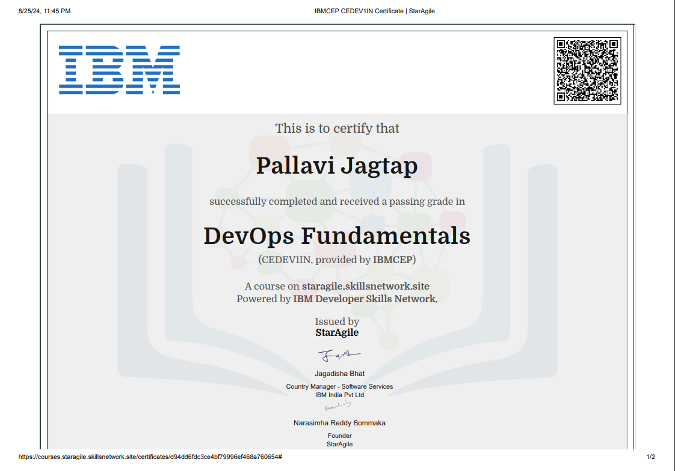Click the page header title text
The height and width of the screenshot is (471, 675).
[375, 11]
